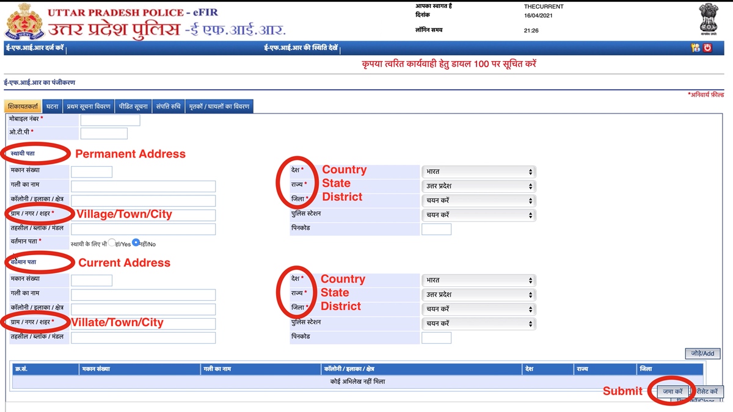Screen dimensions: 733x412
Task: Click the date 16/04/2021
Action: pos(538,15)
